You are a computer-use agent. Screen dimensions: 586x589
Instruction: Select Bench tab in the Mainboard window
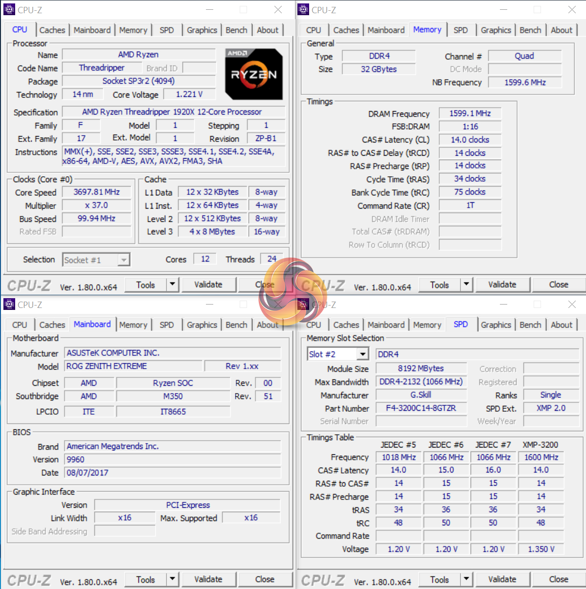coord(236,325)
